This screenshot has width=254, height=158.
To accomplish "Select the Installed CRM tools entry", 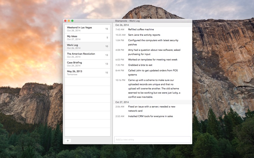I will pyautogui.click(x=150, y=116).
